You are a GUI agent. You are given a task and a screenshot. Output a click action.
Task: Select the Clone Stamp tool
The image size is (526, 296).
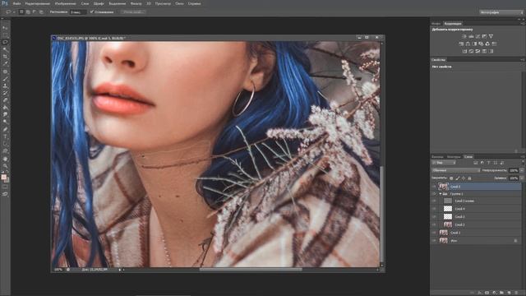pyautogui.click(x=5, y=86)
